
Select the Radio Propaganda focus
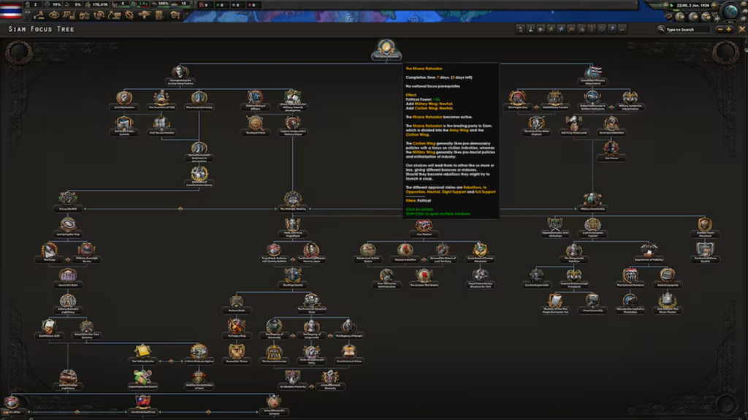(x=667, y=278)
